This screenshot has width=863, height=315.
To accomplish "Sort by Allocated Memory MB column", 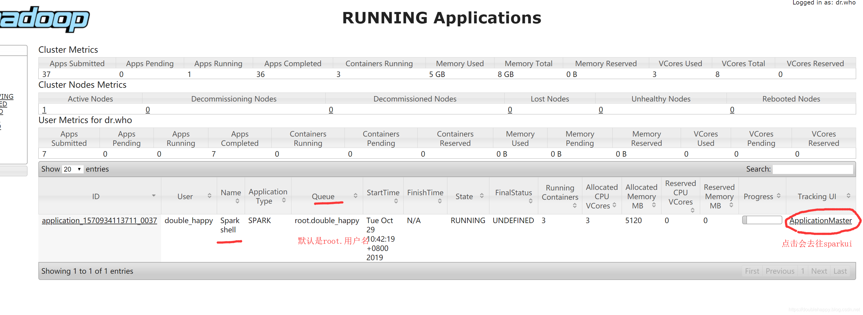I will (641, 196).
